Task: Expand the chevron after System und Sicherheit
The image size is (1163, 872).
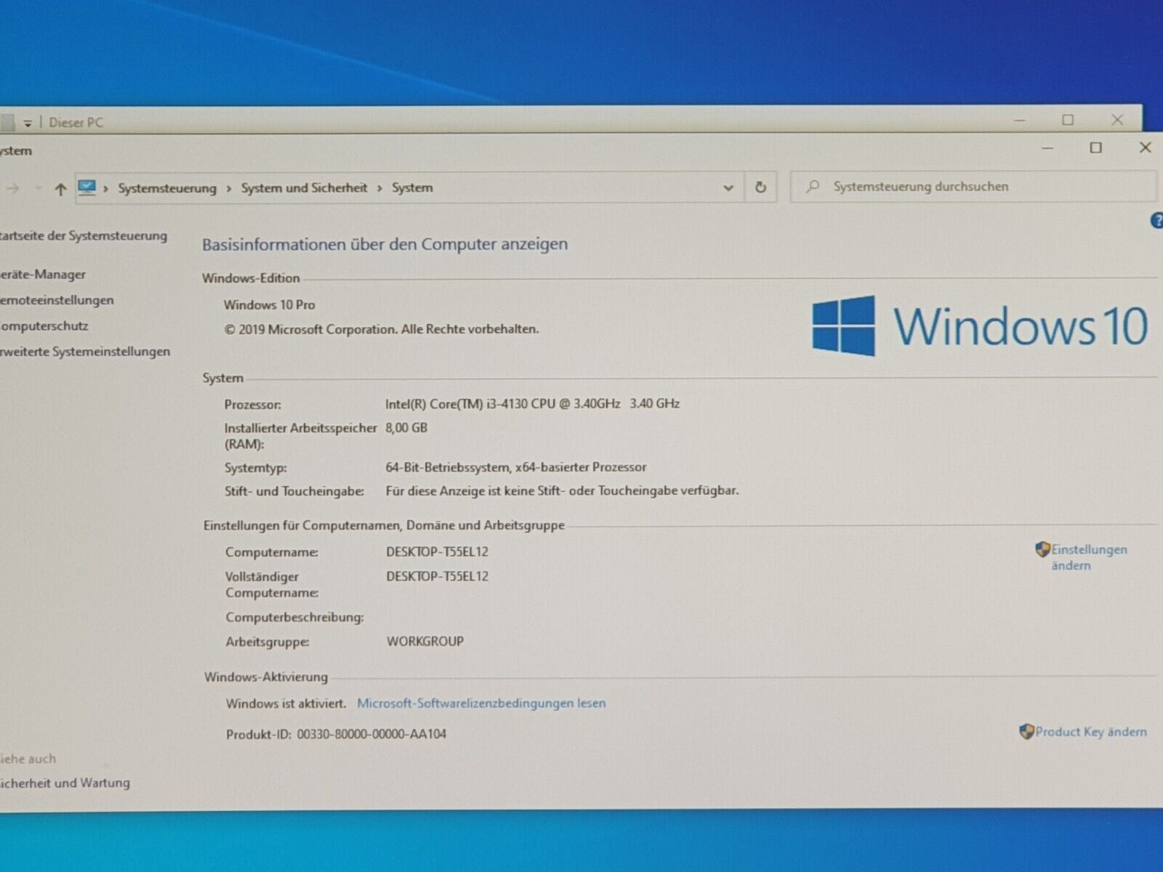Action: point(379,188)
